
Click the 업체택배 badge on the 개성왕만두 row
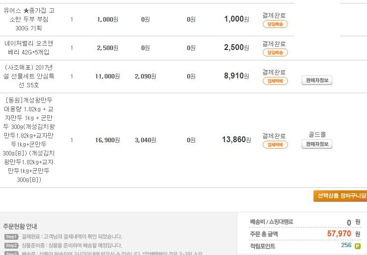click(275, 145)
